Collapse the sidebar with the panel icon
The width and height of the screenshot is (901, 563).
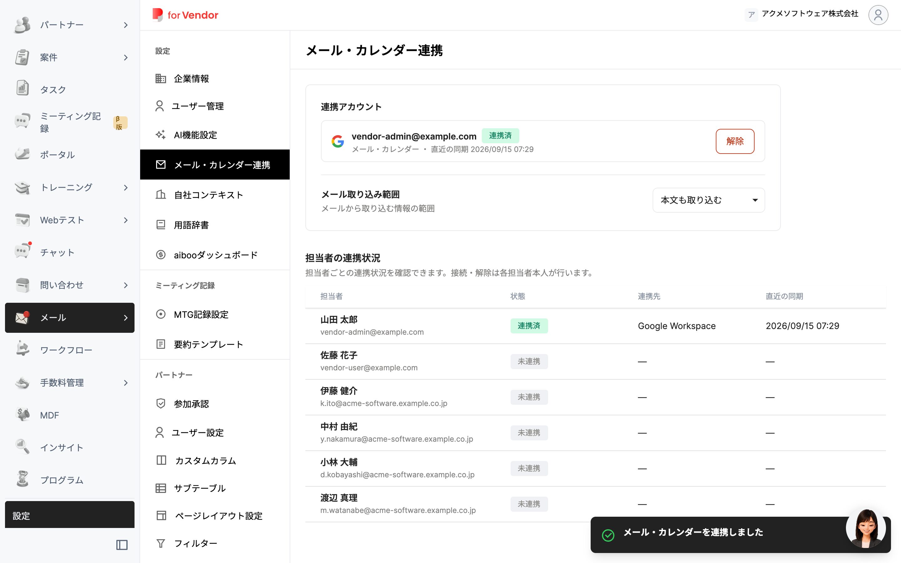tap(122, 545)
